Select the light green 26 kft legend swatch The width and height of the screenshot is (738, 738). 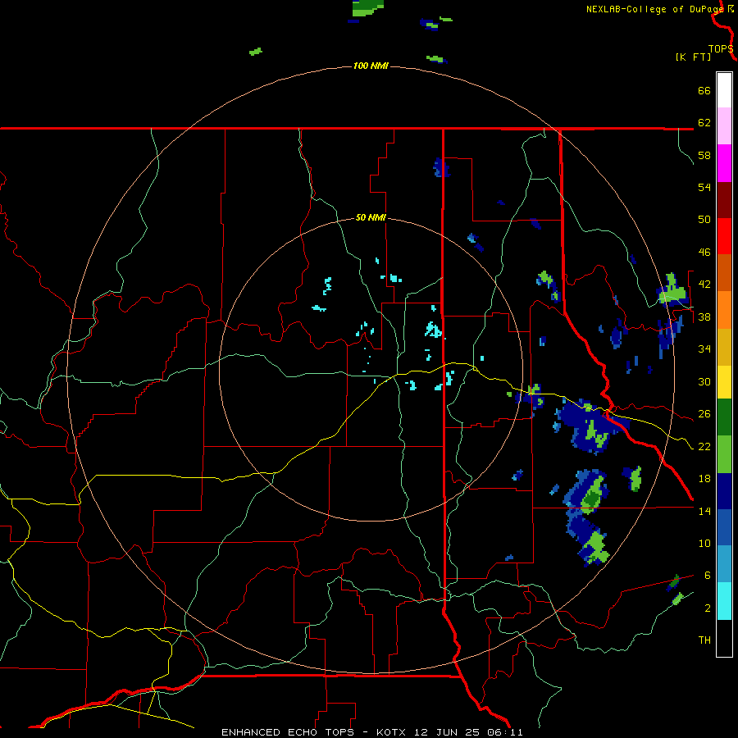724,454
